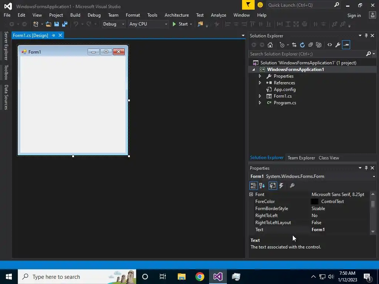Close the Form1.cs [Design] tab
The width and height of the screenshot is (379, 284).
click(60, 35)
